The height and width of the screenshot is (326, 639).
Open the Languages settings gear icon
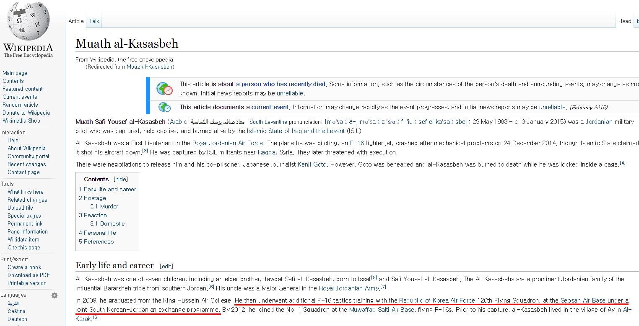[55, 295]
